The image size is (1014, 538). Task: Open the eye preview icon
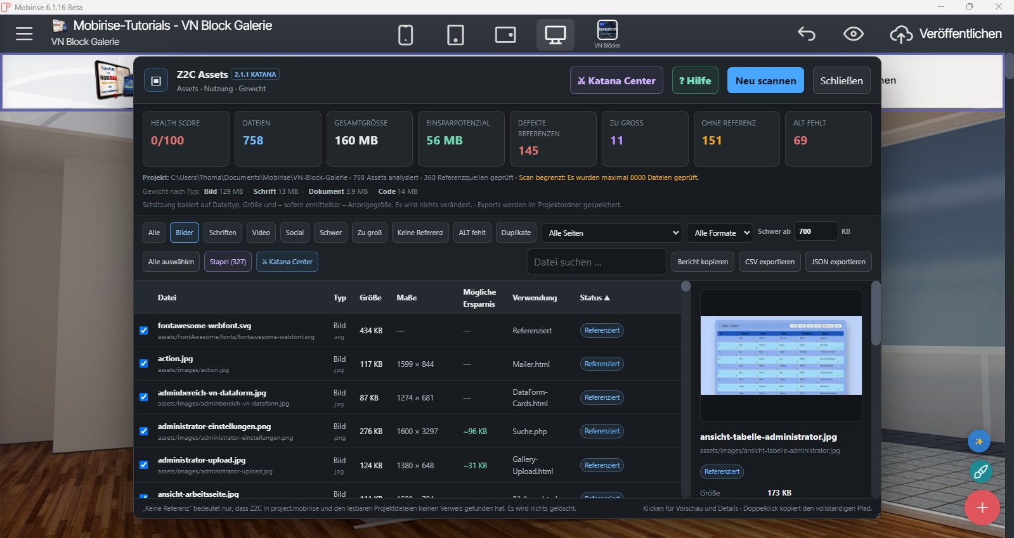pos(854,34)
